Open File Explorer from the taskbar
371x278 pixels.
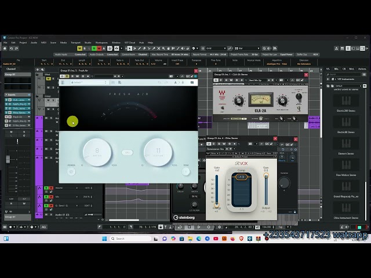(190, 239)
